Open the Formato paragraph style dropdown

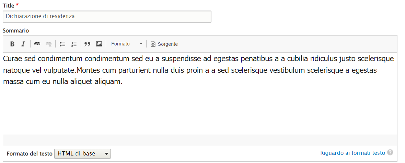[126, 44]
